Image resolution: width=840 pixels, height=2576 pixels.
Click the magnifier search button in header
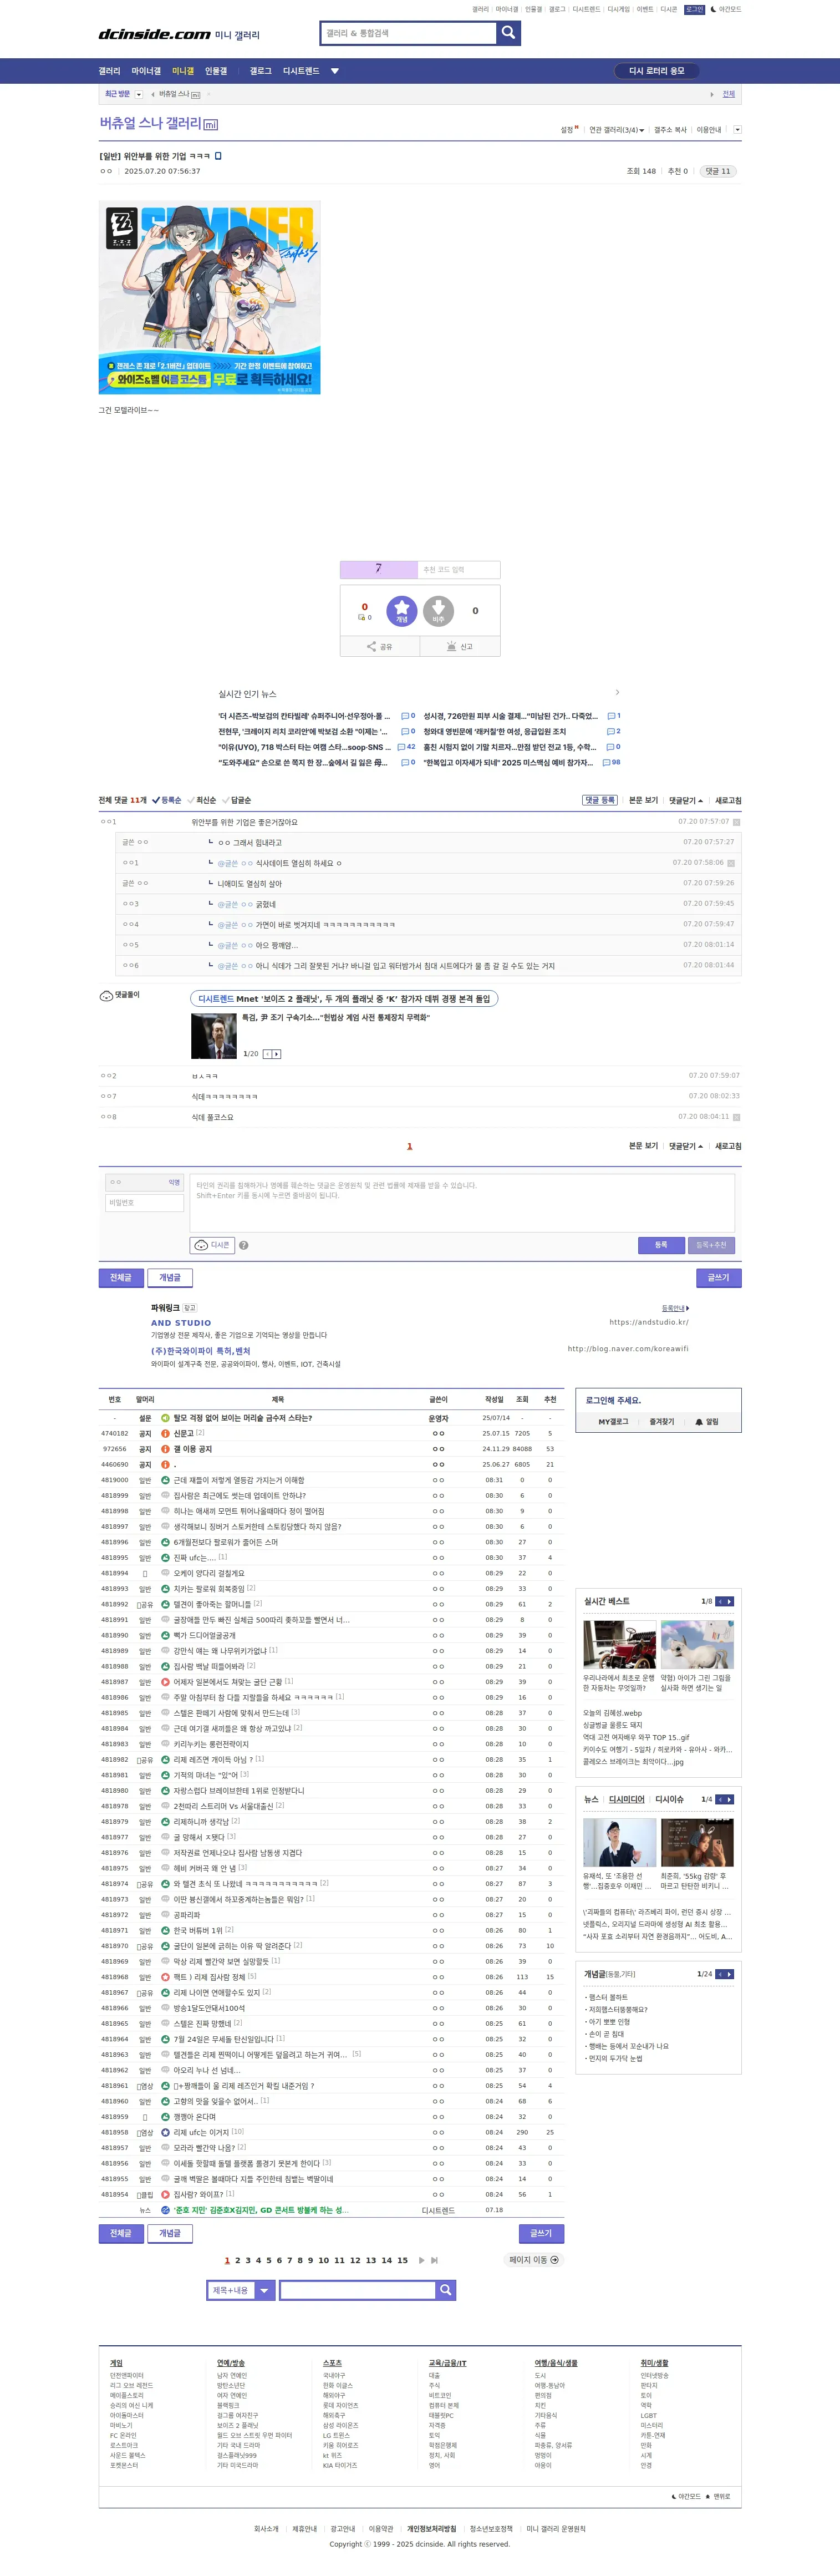click(508, 33)
